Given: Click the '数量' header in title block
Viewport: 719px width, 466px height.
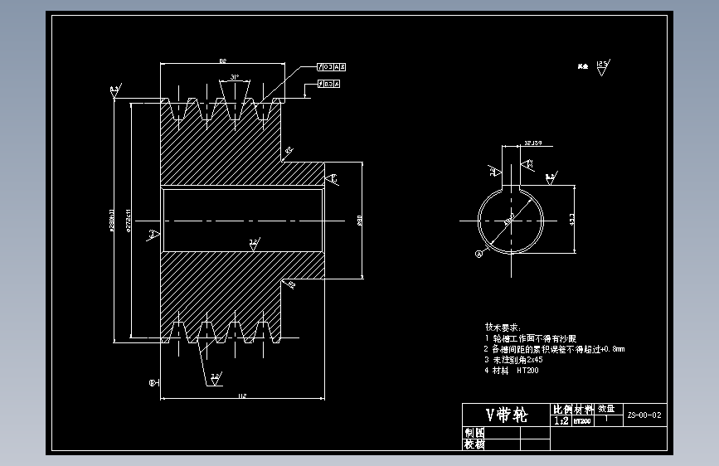Looking at the screenshot, I should 606,409.
